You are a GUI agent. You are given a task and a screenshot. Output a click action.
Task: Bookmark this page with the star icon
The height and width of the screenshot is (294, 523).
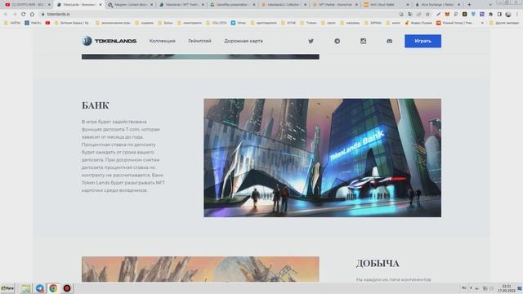tap(427, 14)
